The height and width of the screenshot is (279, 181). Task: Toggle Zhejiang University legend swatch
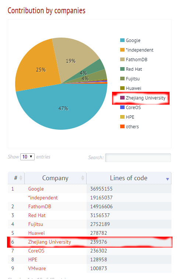(122, 98)
